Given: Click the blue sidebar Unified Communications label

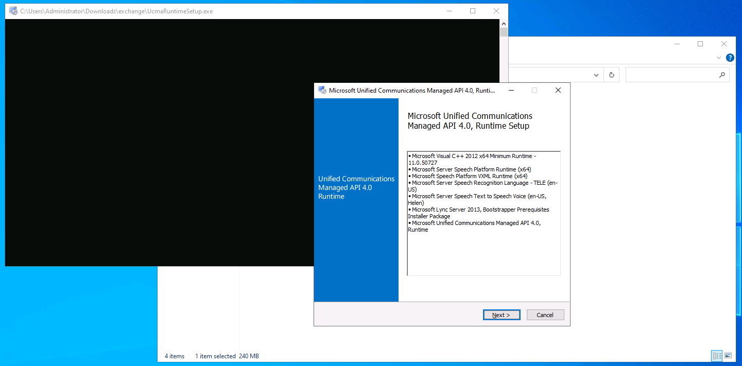Looking at the screenshot, I should 356,187.
